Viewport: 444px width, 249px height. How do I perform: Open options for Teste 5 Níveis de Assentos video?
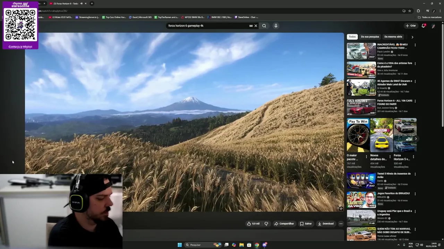click(x=415, y=174)
